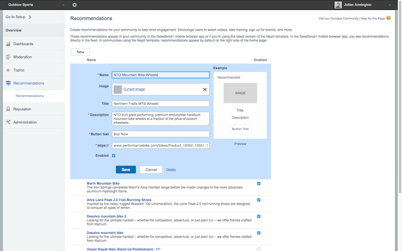This screenshot has height=251, width=402.
Task: Toggle Desalvo mountain bike enabled checkbox
Action: [x=259, y=233]
